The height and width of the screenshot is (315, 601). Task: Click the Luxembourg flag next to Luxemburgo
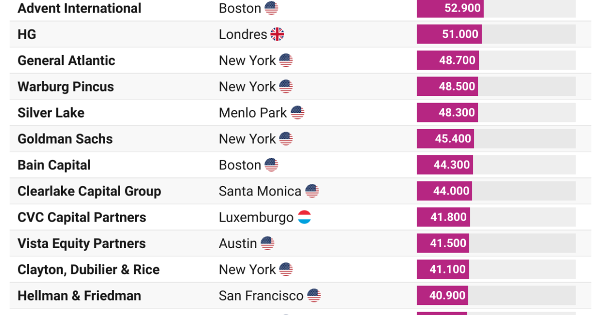point(305,217)
